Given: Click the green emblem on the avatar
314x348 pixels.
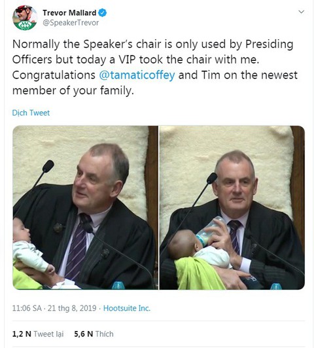Looking at the screenshot, I should (x=25, y=26).
